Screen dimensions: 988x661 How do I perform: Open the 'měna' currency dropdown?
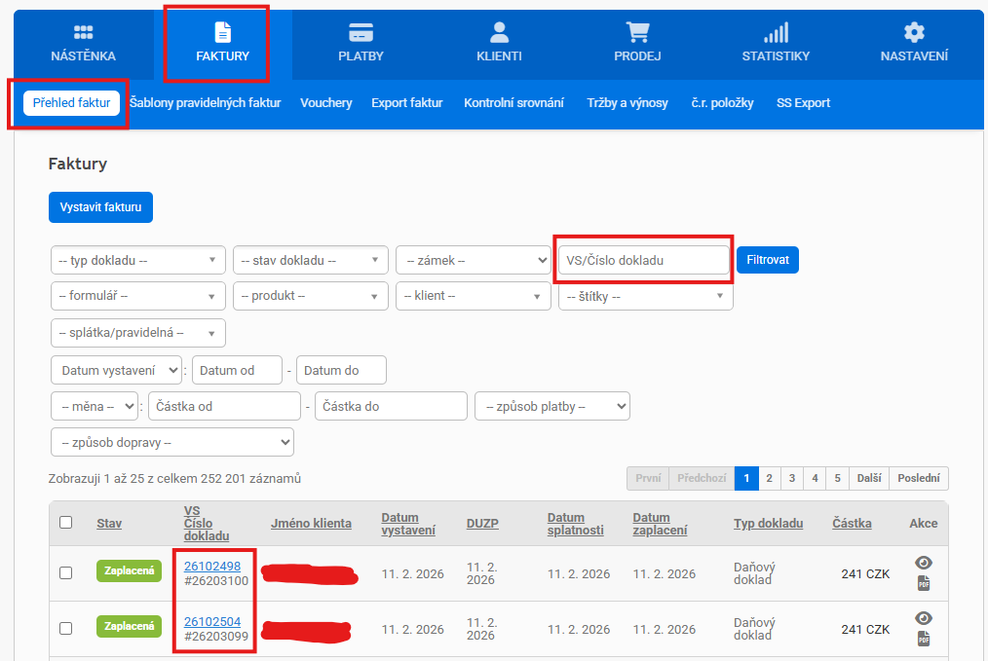[95, 406]
